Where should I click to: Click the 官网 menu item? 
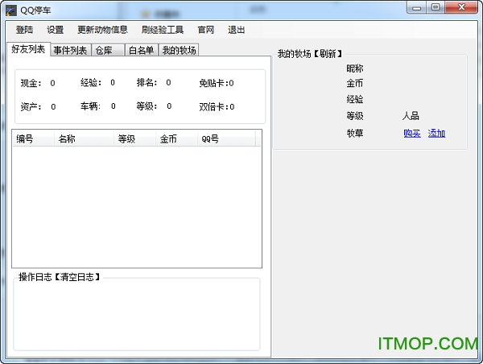pyautogui.click(x=205, y=30)
